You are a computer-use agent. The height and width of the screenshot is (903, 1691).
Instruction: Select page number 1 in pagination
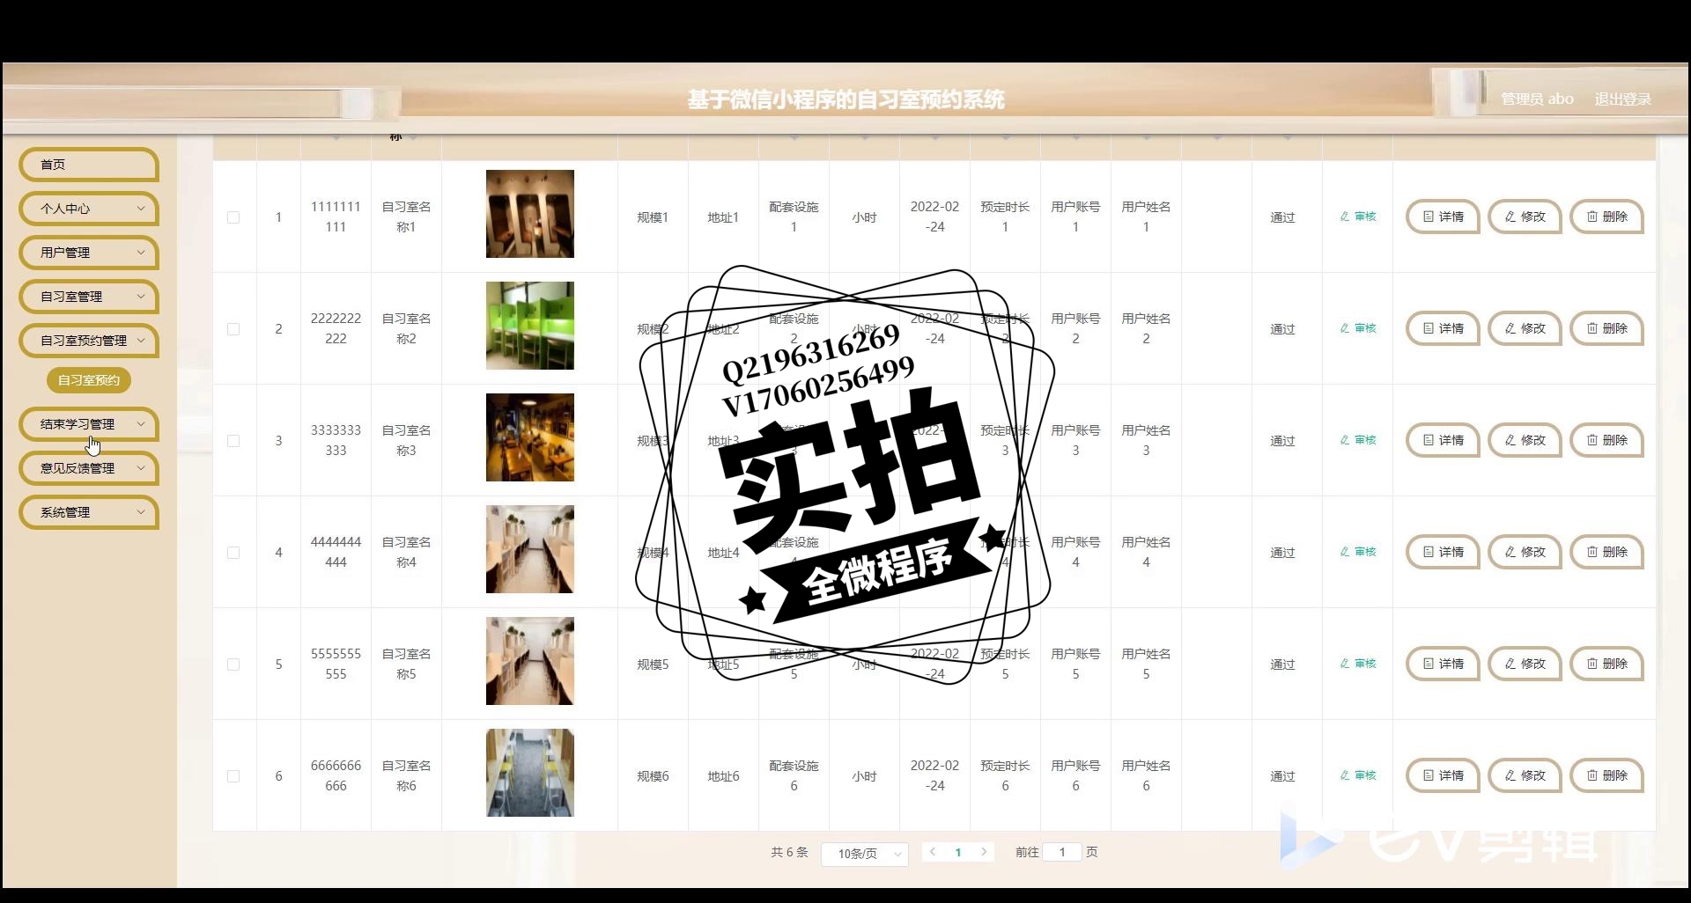tap(958, 852)
